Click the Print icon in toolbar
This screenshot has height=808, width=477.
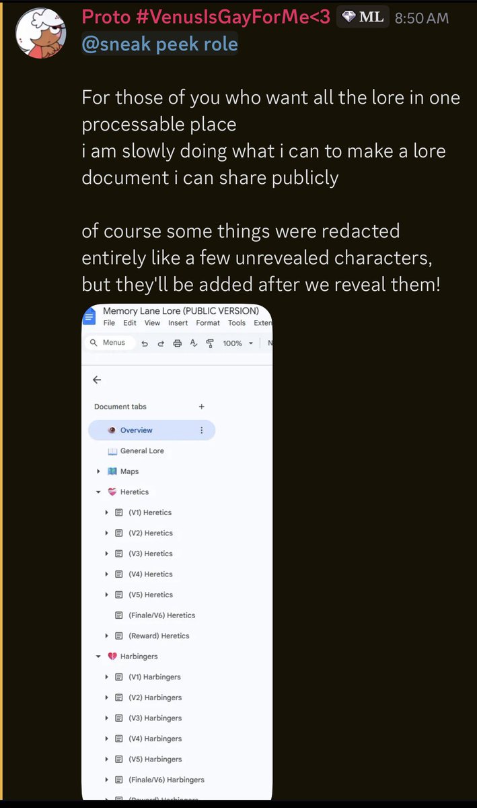click(178, 343)
